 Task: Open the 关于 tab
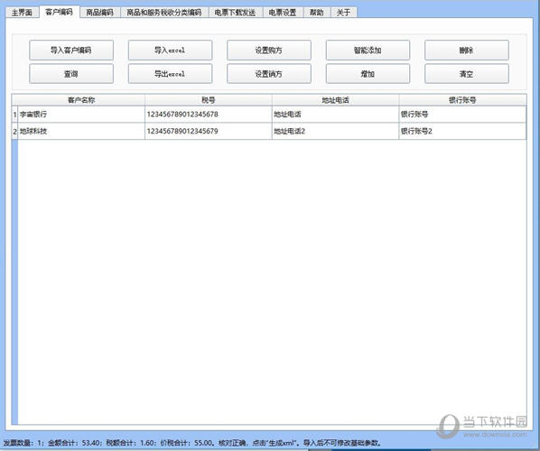click(x=343, y=13)
